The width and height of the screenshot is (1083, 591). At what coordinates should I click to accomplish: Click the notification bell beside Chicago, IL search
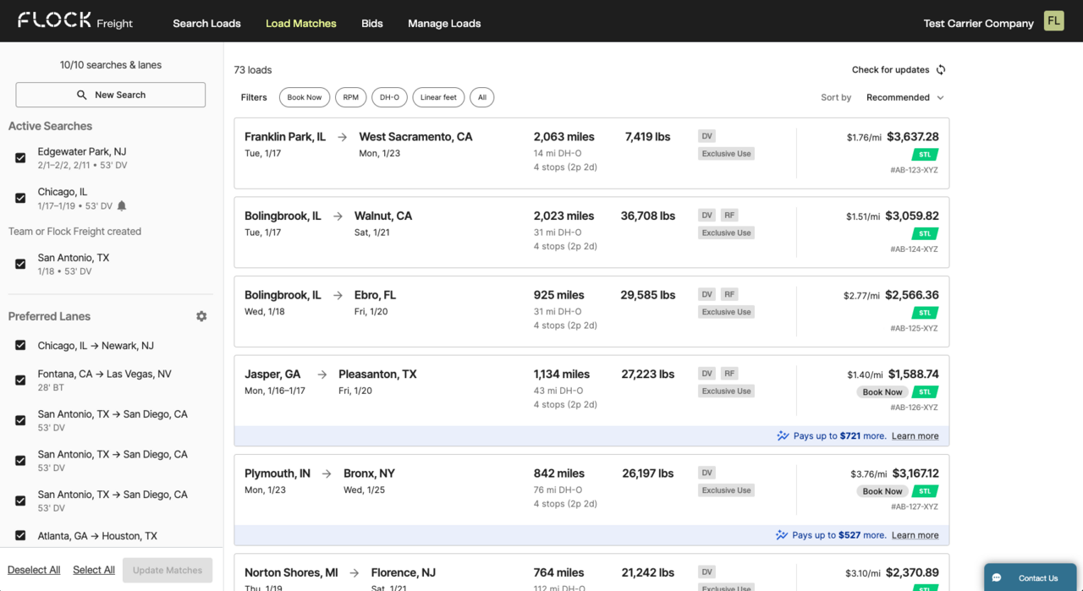122,205
